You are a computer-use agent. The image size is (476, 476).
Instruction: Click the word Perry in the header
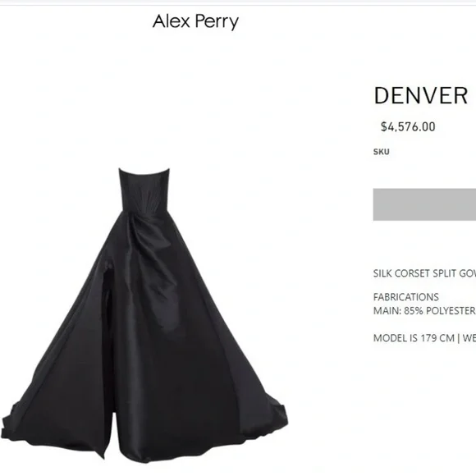pyautogui.click(x=217, y=22)
